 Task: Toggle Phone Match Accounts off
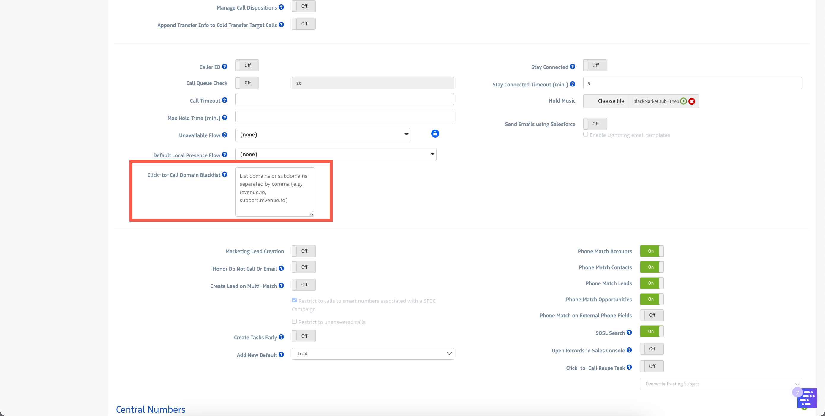651,251
